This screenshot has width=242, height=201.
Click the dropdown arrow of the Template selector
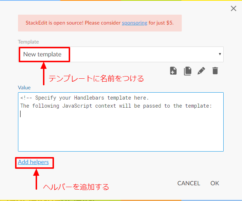tap(220, 54)
